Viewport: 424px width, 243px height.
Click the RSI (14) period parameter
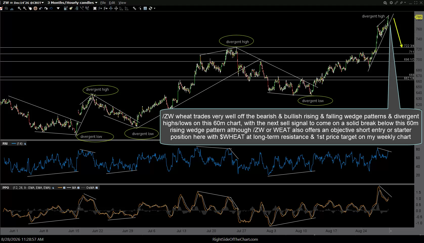tap(20, 144)
